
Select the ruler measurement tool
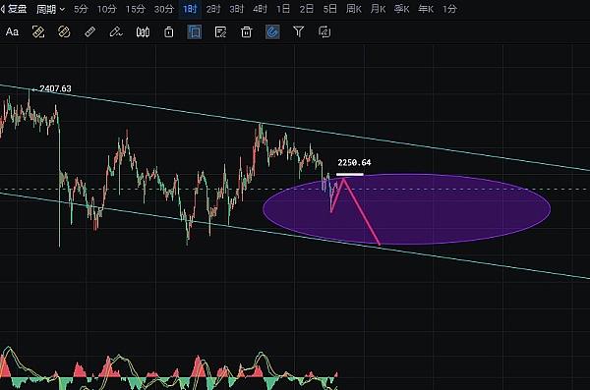pyautogui.click(x=89, y=32)
